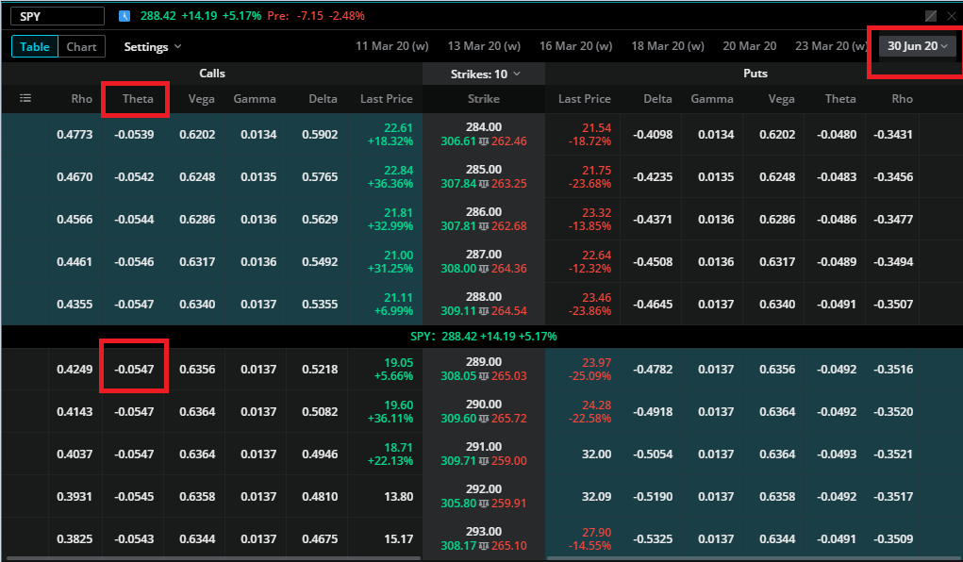Click call last price 22.84
The height and width of the screenshot is (562, 963).
coord(398,170)
